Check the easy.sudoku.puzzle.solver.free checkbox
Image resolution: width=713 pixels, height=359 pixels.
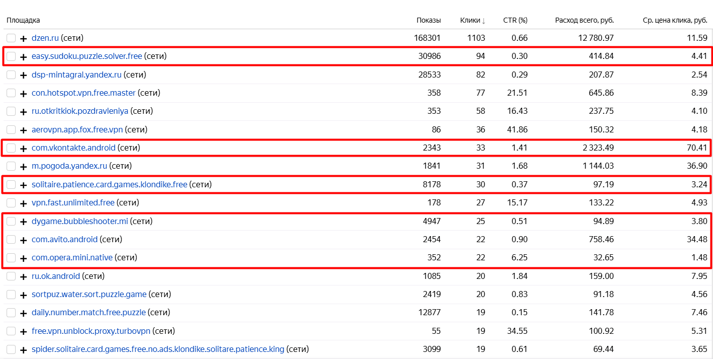coord(11,56)
